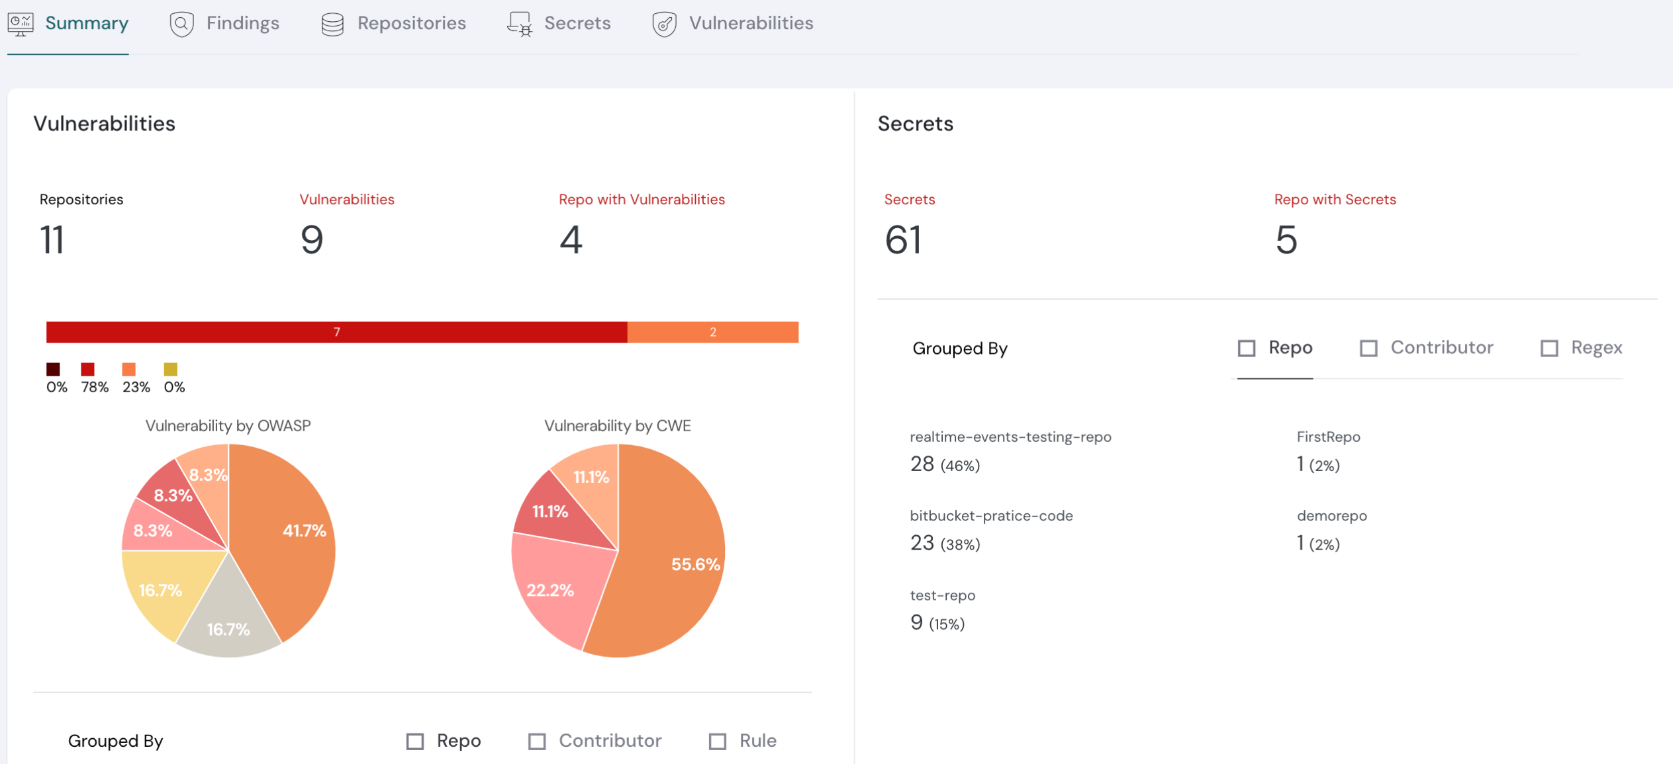The height and width of the screenshot is (764, 1673).
Task: Check the Contributor grouping under Secrets
Action: (1369, 347)
